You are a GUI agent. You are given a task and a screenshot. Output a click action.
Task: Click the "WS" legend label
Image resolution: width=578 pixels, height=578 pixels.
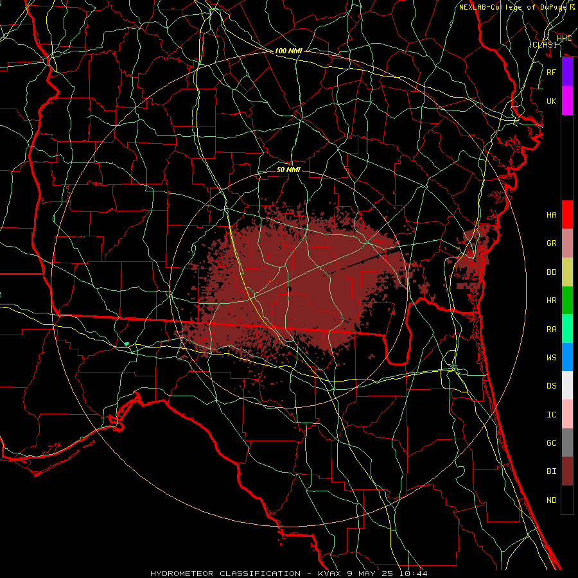click(x=552, y=357)
